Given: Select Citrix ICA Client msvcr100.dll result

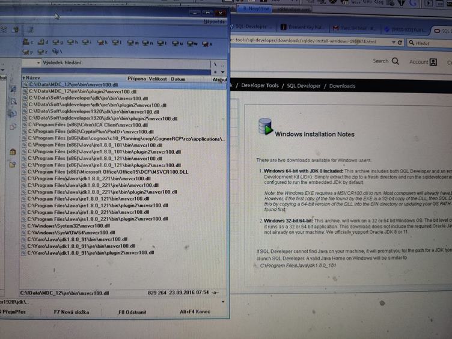Looking at the screenshot, I should click(x=124, y=125).
